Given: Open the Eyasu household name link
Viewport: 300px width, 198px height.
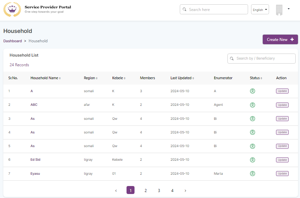Looking at the screenshot, I should pos(35,173).
